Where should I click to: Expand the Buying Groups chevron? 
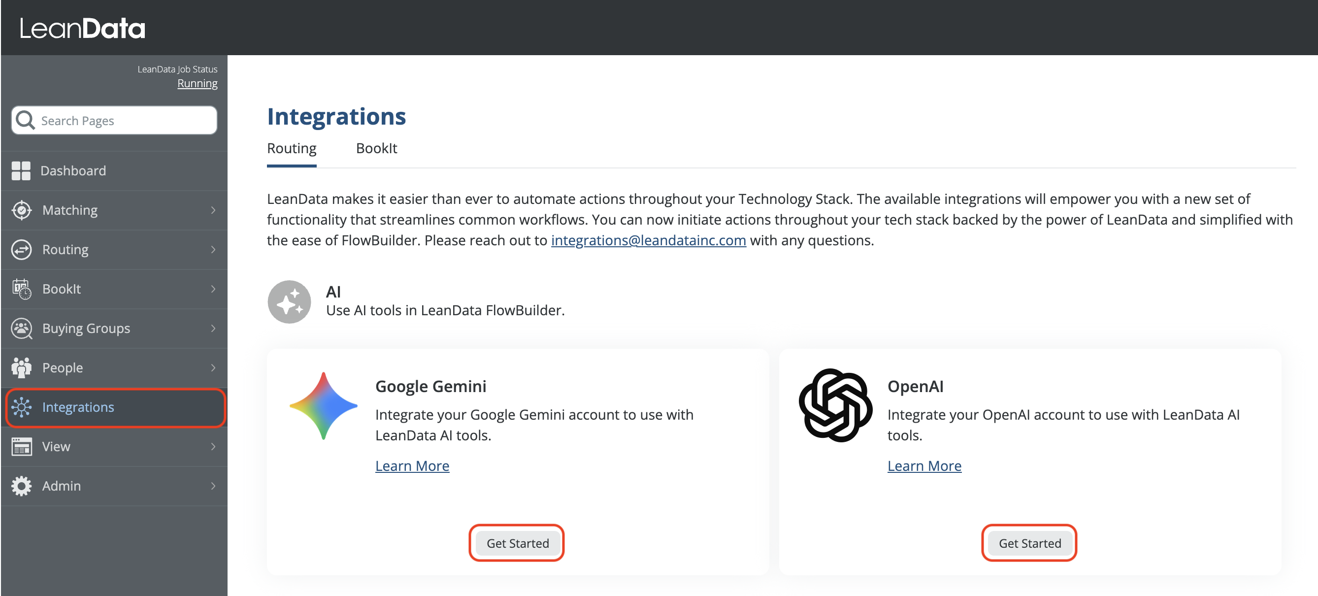(x=213, y=328)
